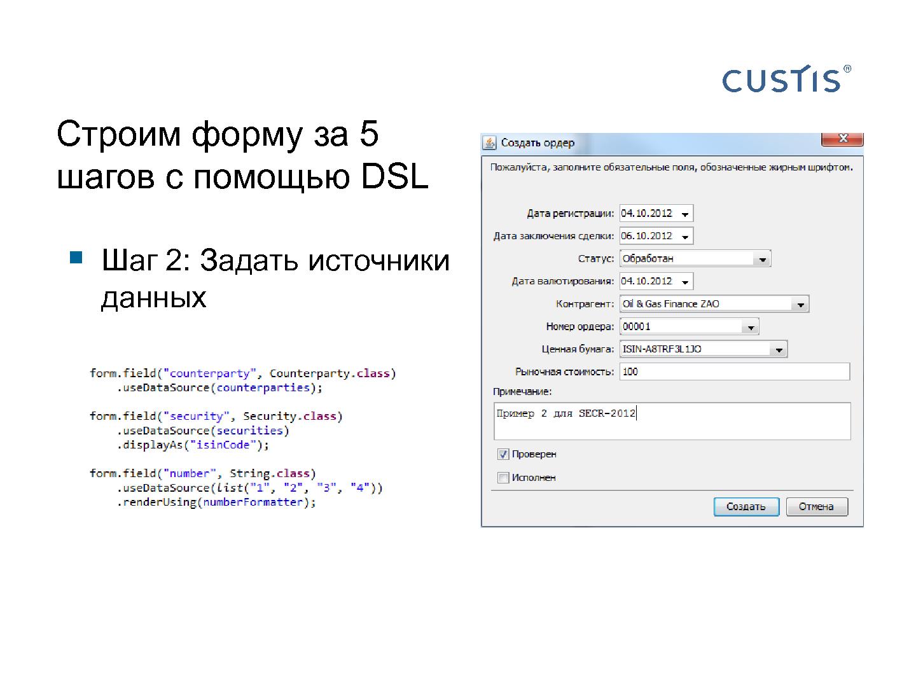Click the Java icon in dialog title bar

[x=489, y=142]
